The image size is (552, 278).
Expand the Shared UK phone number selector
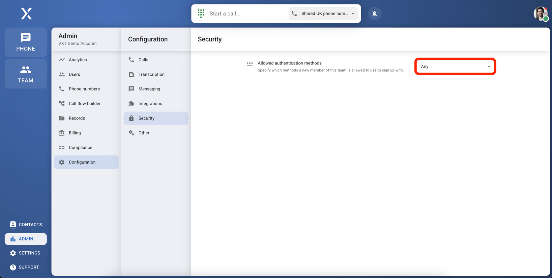[323, 13]
